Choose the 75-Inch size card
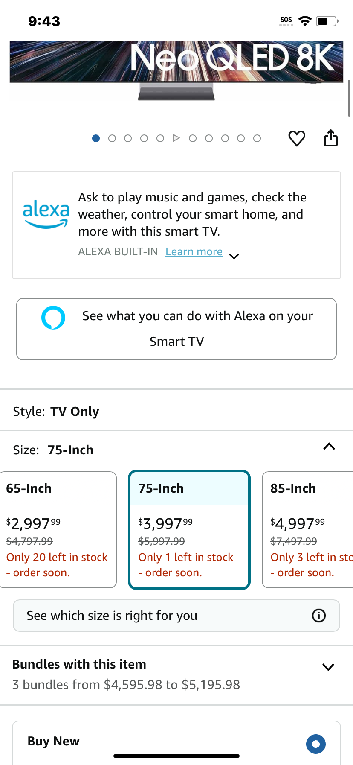This screenshot has height=765, width=353. tap(189, 530)
